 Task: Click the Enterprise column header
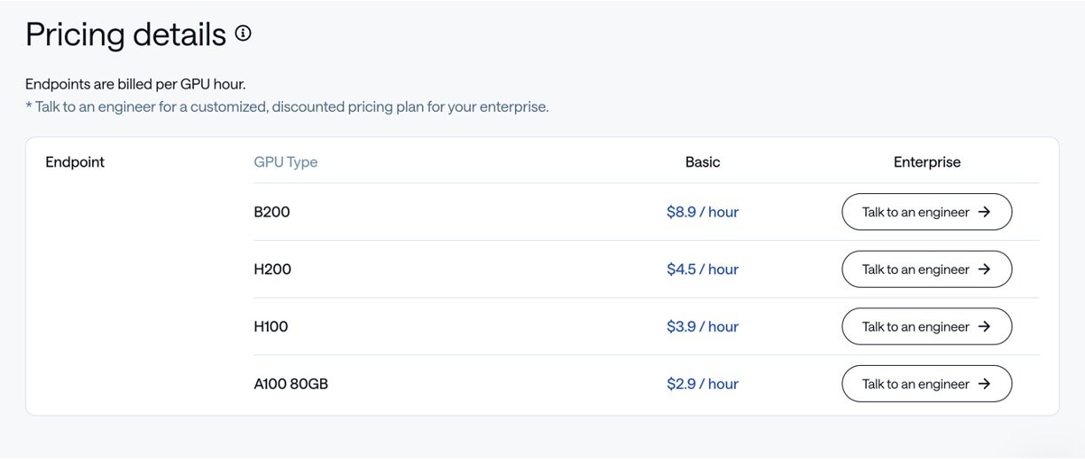pyautogui.click(x=926, y=162)
